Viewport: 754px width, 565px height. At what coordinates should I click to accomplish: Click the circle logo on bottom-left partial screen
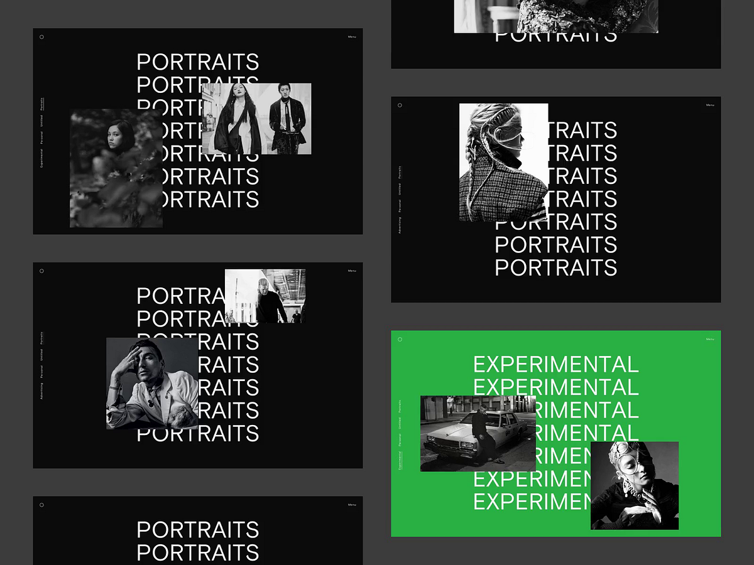[41, 505]
